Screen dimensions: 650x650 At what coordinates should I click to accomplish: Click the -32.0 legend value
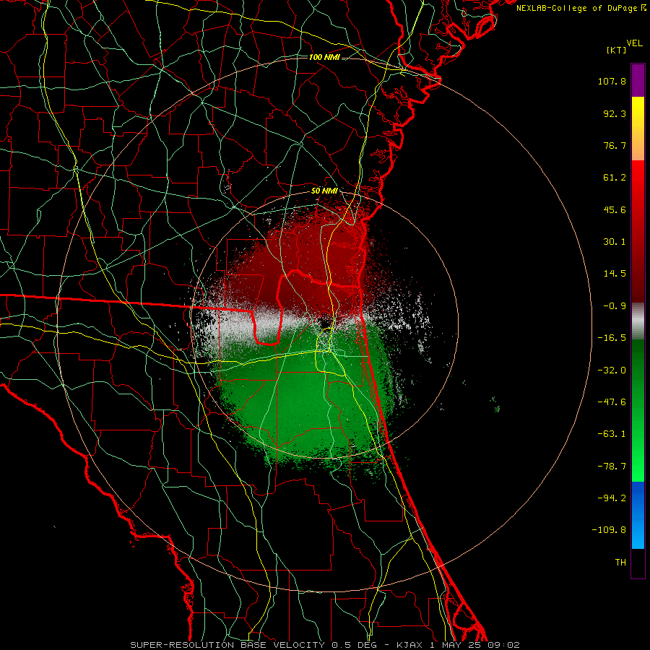[612, 370]
